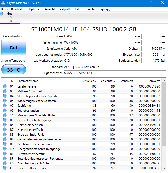Screen dimensions: 168x173
Task: Click status orb for Suchfehler row
Action: 5,105
